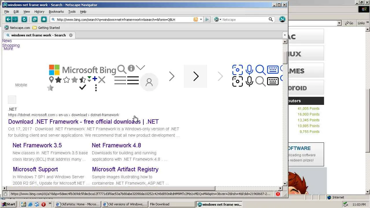
Task: Click the info circle icon near Bing logo
Action: tap(131, 68)
